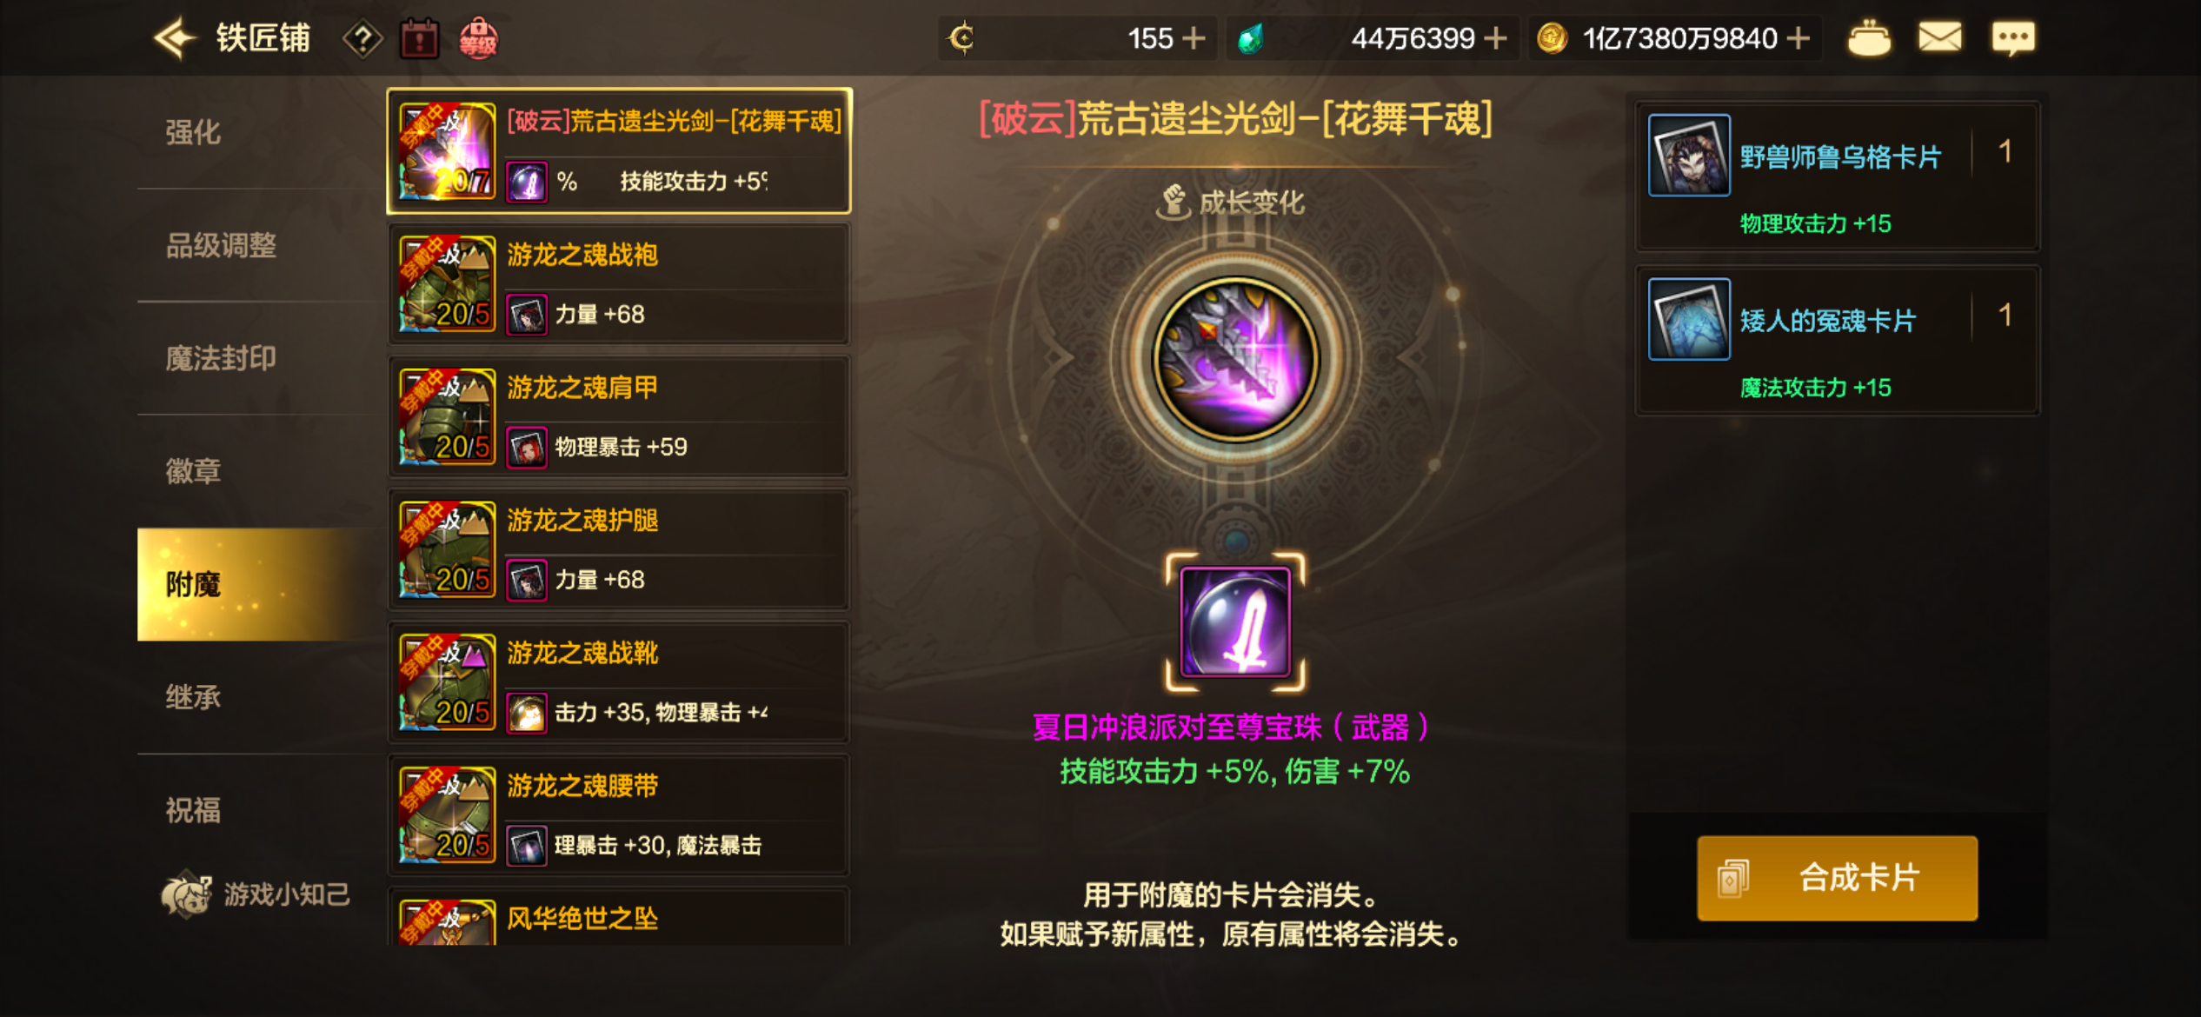Select 游龙之魂战袍 equipment item
Image resolution: width=2201 pixels, height=1017 pixels.
click(x=618, y=283)
